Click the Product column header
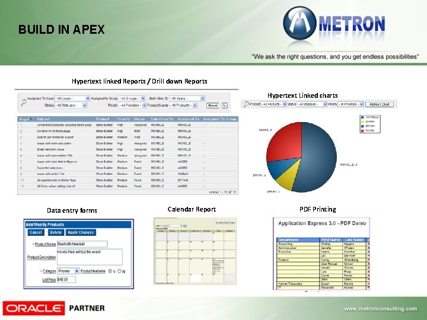427x320 pixels. coord(103,119)
